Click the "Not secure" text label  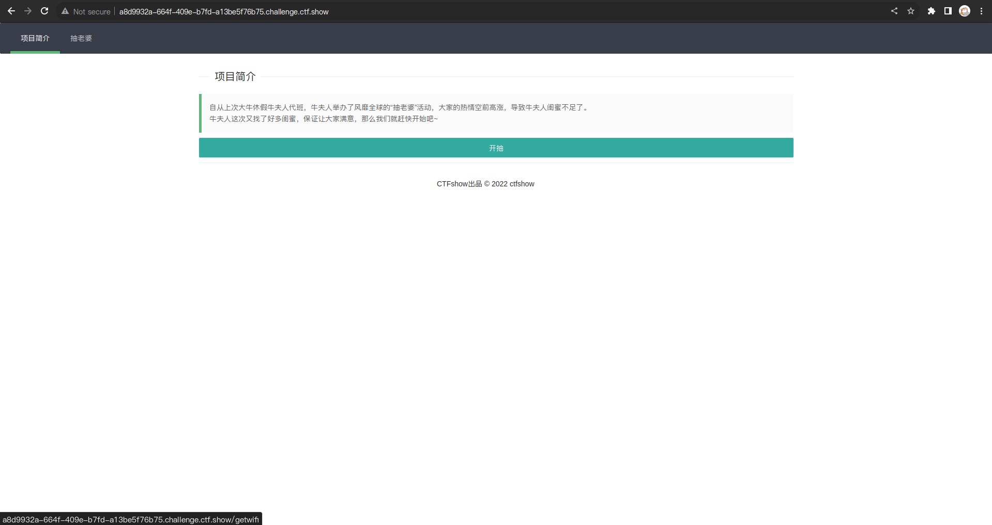(91, 11)
